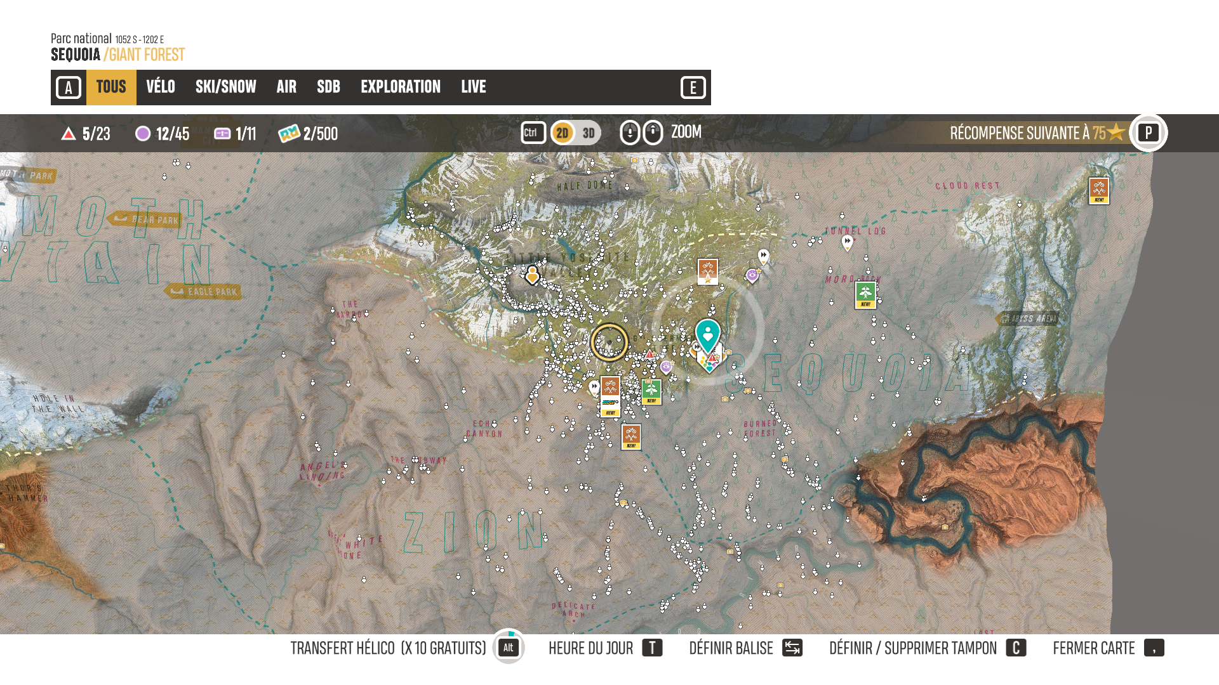The height and width of the screenshot is (685, 1219).
Task: Open the SKI/SNOW filter tab
Action: coord(226,87)
